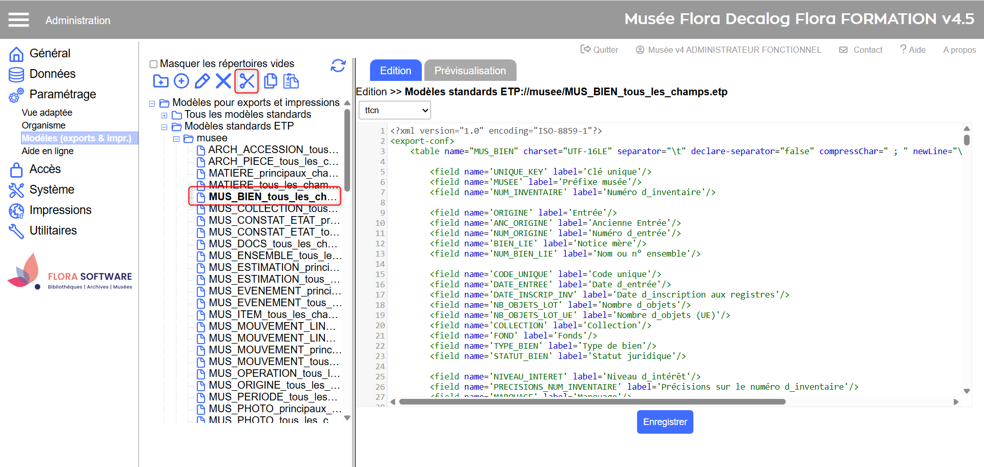Screen dimensions: 984x467
Task: Click the delete X icon in toolbar
Action: pos(223,81)
